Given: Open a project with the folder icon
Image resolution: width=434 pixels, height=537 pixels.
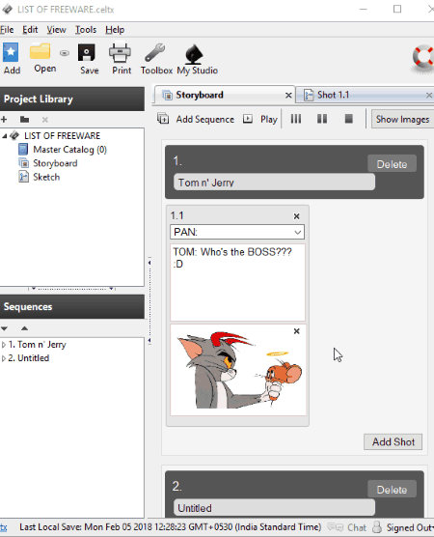Looking at the screenshot, I should click(x=40, y=51).
